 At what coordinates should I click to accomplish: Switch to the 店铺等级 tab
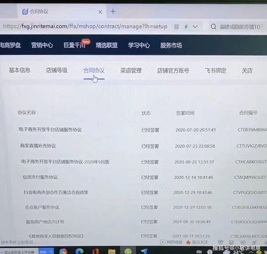click(x=57, y=70)
